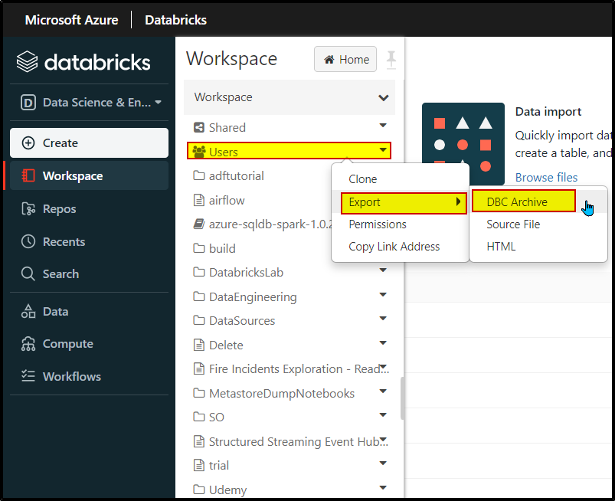Click the Workflows checklist icon
Viewport: 615px width, 501px height.
coord(28,376)
